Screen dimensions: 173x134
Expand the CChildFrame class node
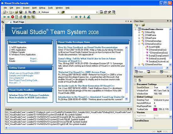coord(139,35)
